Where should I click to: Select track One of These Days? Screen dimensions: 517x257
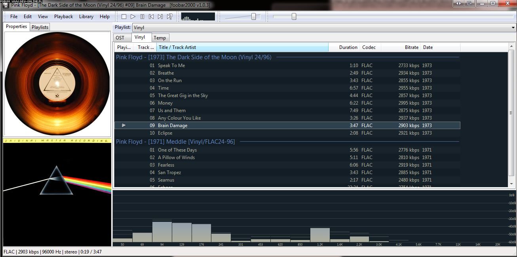[x=287, y=150]
